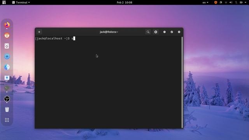Open the speaker music app in dock
The width and height of the screenshot is (249, 140).
pos(7,46)
